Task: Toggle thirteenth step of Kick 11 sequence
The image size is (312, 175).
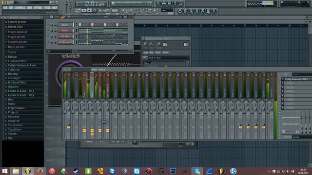Action: click(117, 25)
